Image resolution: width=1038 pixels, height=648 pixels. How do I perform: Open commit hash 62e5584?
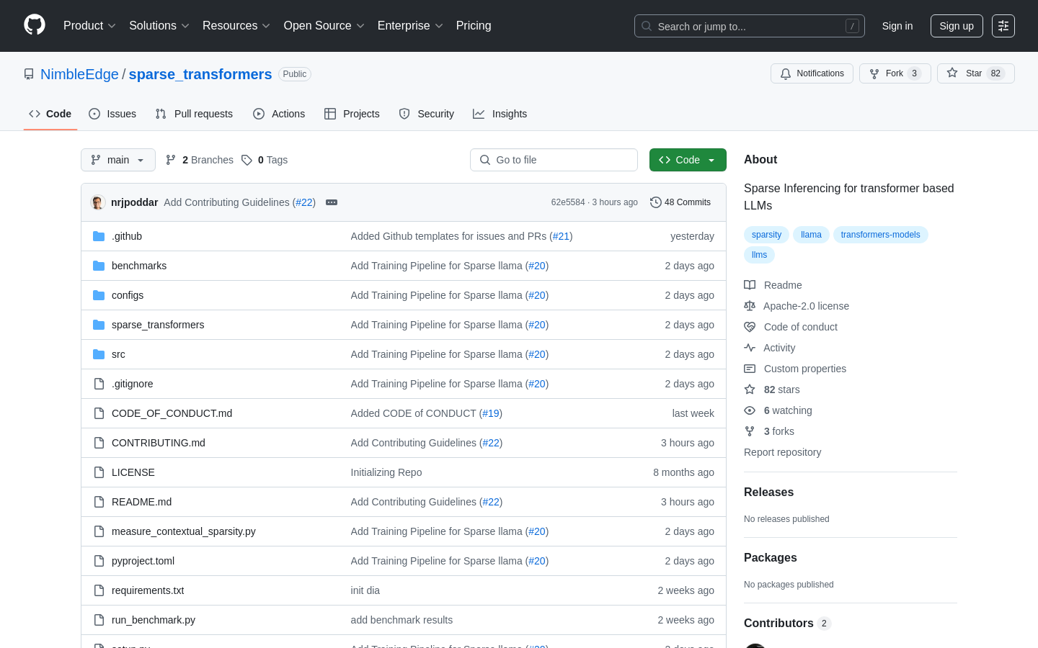click(568, 202)
